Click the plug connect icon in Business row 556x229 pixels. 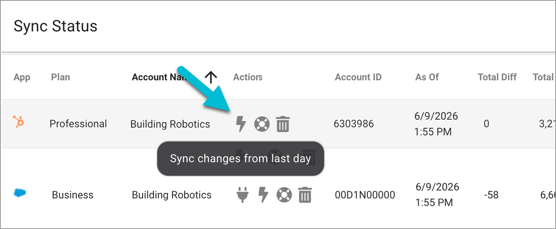[x=242, y=195]
